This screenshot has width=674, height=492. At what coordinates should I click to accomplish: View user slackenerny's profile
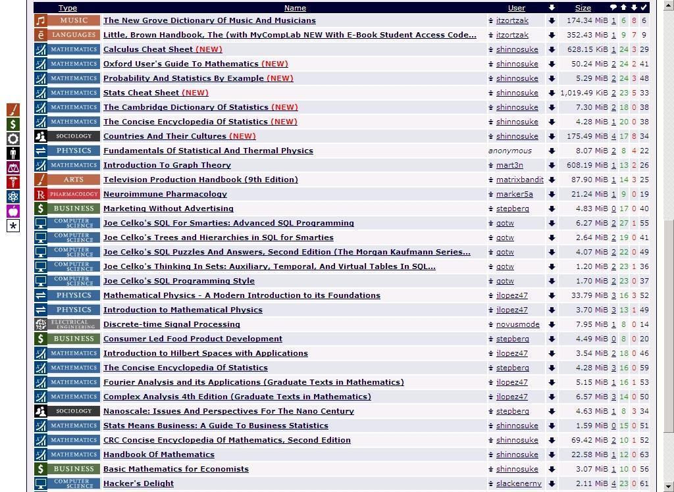tap(519, 483)
